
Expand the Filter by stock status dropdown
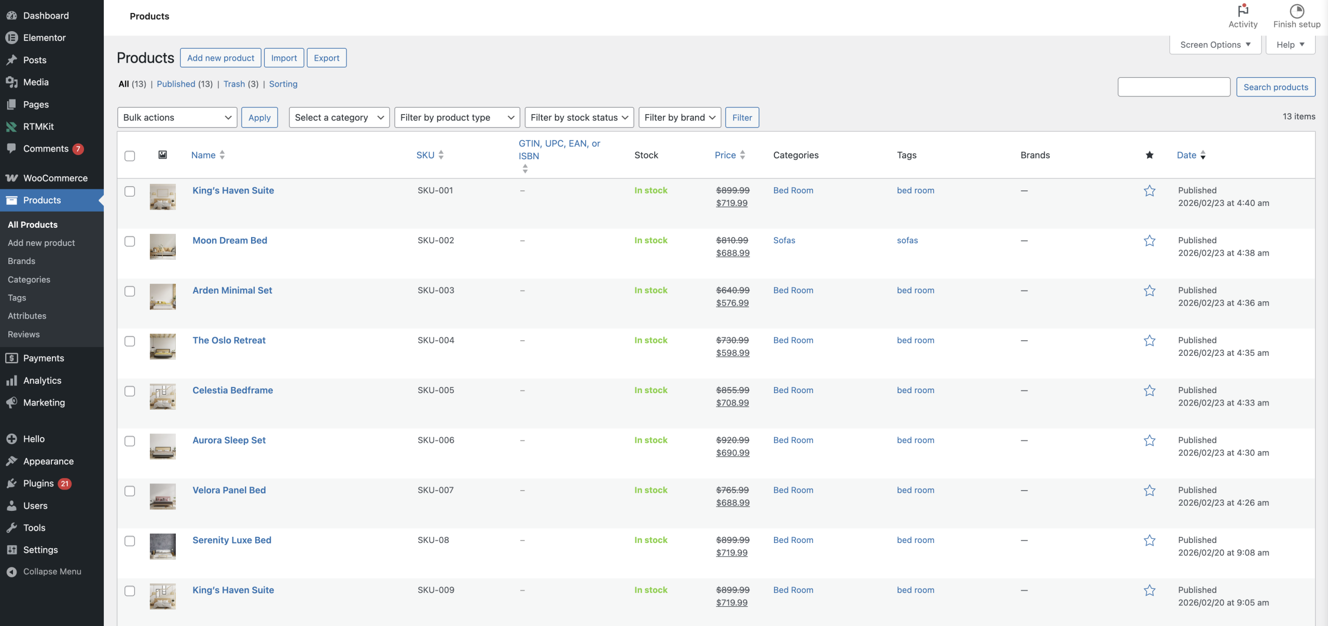[x=579, y=118]
